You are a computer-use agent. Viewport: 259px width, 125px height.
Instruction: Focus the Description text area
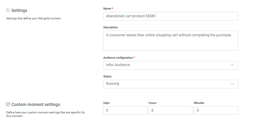click(170, 40)
